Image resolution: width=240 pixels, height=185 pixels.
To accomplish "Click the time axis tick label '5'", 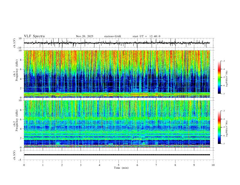I will (x=118, y=165).
